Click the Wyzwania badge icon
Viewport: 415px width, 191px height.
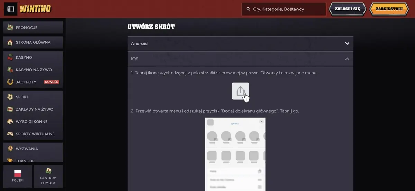pos(10,149)
